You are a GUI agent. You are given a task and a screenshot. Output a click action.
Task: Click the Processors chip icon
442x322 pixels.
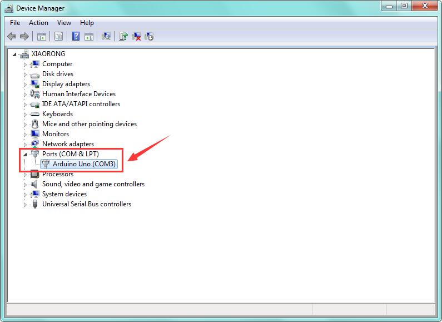(x=35, y=174)
